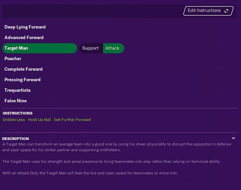Switch to the Complete Forward role

pyautogui.click(x=24, y=69)
